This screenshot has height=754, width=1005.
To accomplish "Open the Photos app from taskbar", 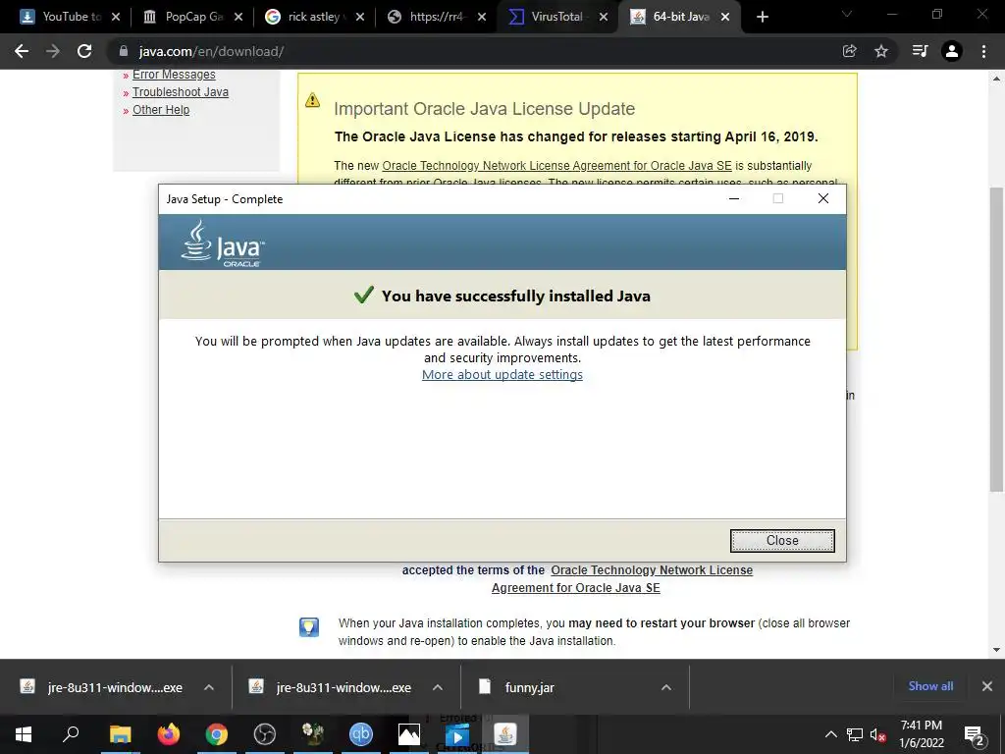I will point(409,734).
